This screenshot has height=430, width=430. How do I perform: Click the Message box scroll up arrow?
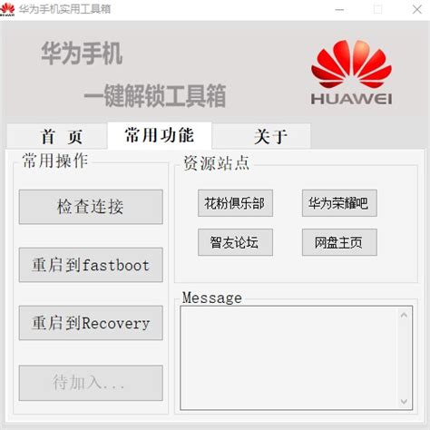point(404,315)
